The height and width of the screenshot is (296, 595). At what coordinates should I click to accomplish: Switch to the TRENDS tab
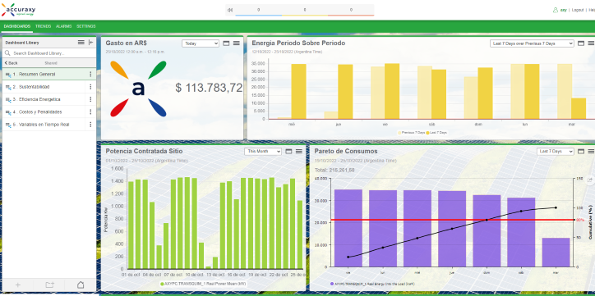[x=43, y=26]
